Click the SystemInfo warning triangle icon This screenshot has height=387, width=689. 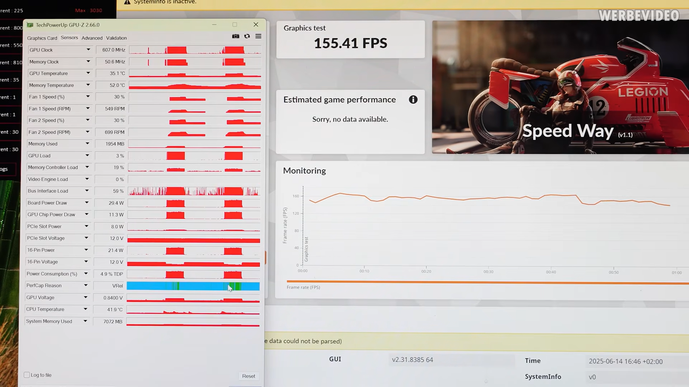(x=127, y=2)
